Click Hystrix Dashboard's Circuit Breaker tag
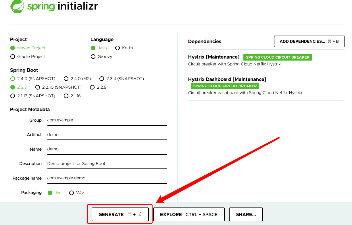This screenshot has height=225, width=352. pos(225,86)
